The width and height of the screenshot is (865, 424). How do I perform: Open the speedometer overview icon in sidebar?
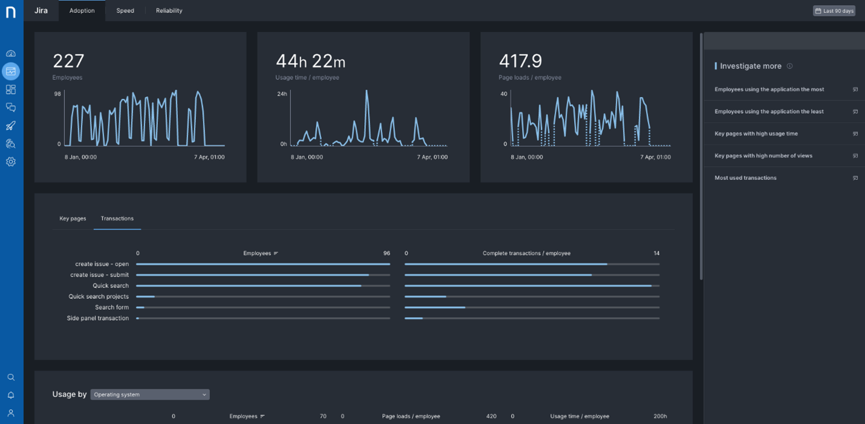[x=11, y=53]
